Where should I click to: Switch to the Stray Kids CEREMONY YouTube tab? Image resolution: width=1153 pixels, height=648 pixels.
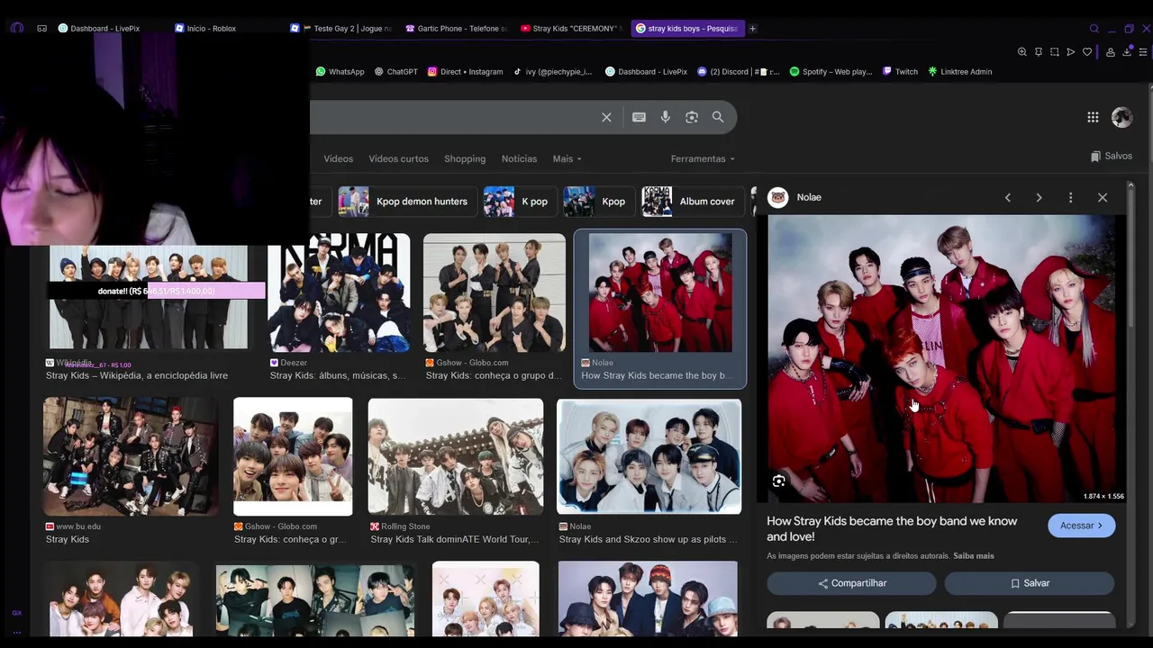click(571, 28)
